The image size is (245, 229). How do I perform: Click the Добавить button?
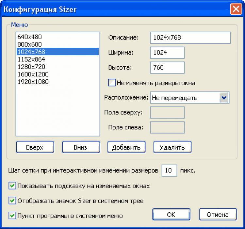(126, 147)
